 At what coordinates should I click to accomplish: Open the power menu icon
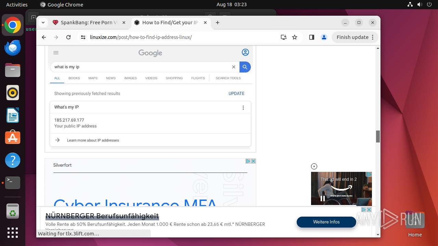[429, 4]
